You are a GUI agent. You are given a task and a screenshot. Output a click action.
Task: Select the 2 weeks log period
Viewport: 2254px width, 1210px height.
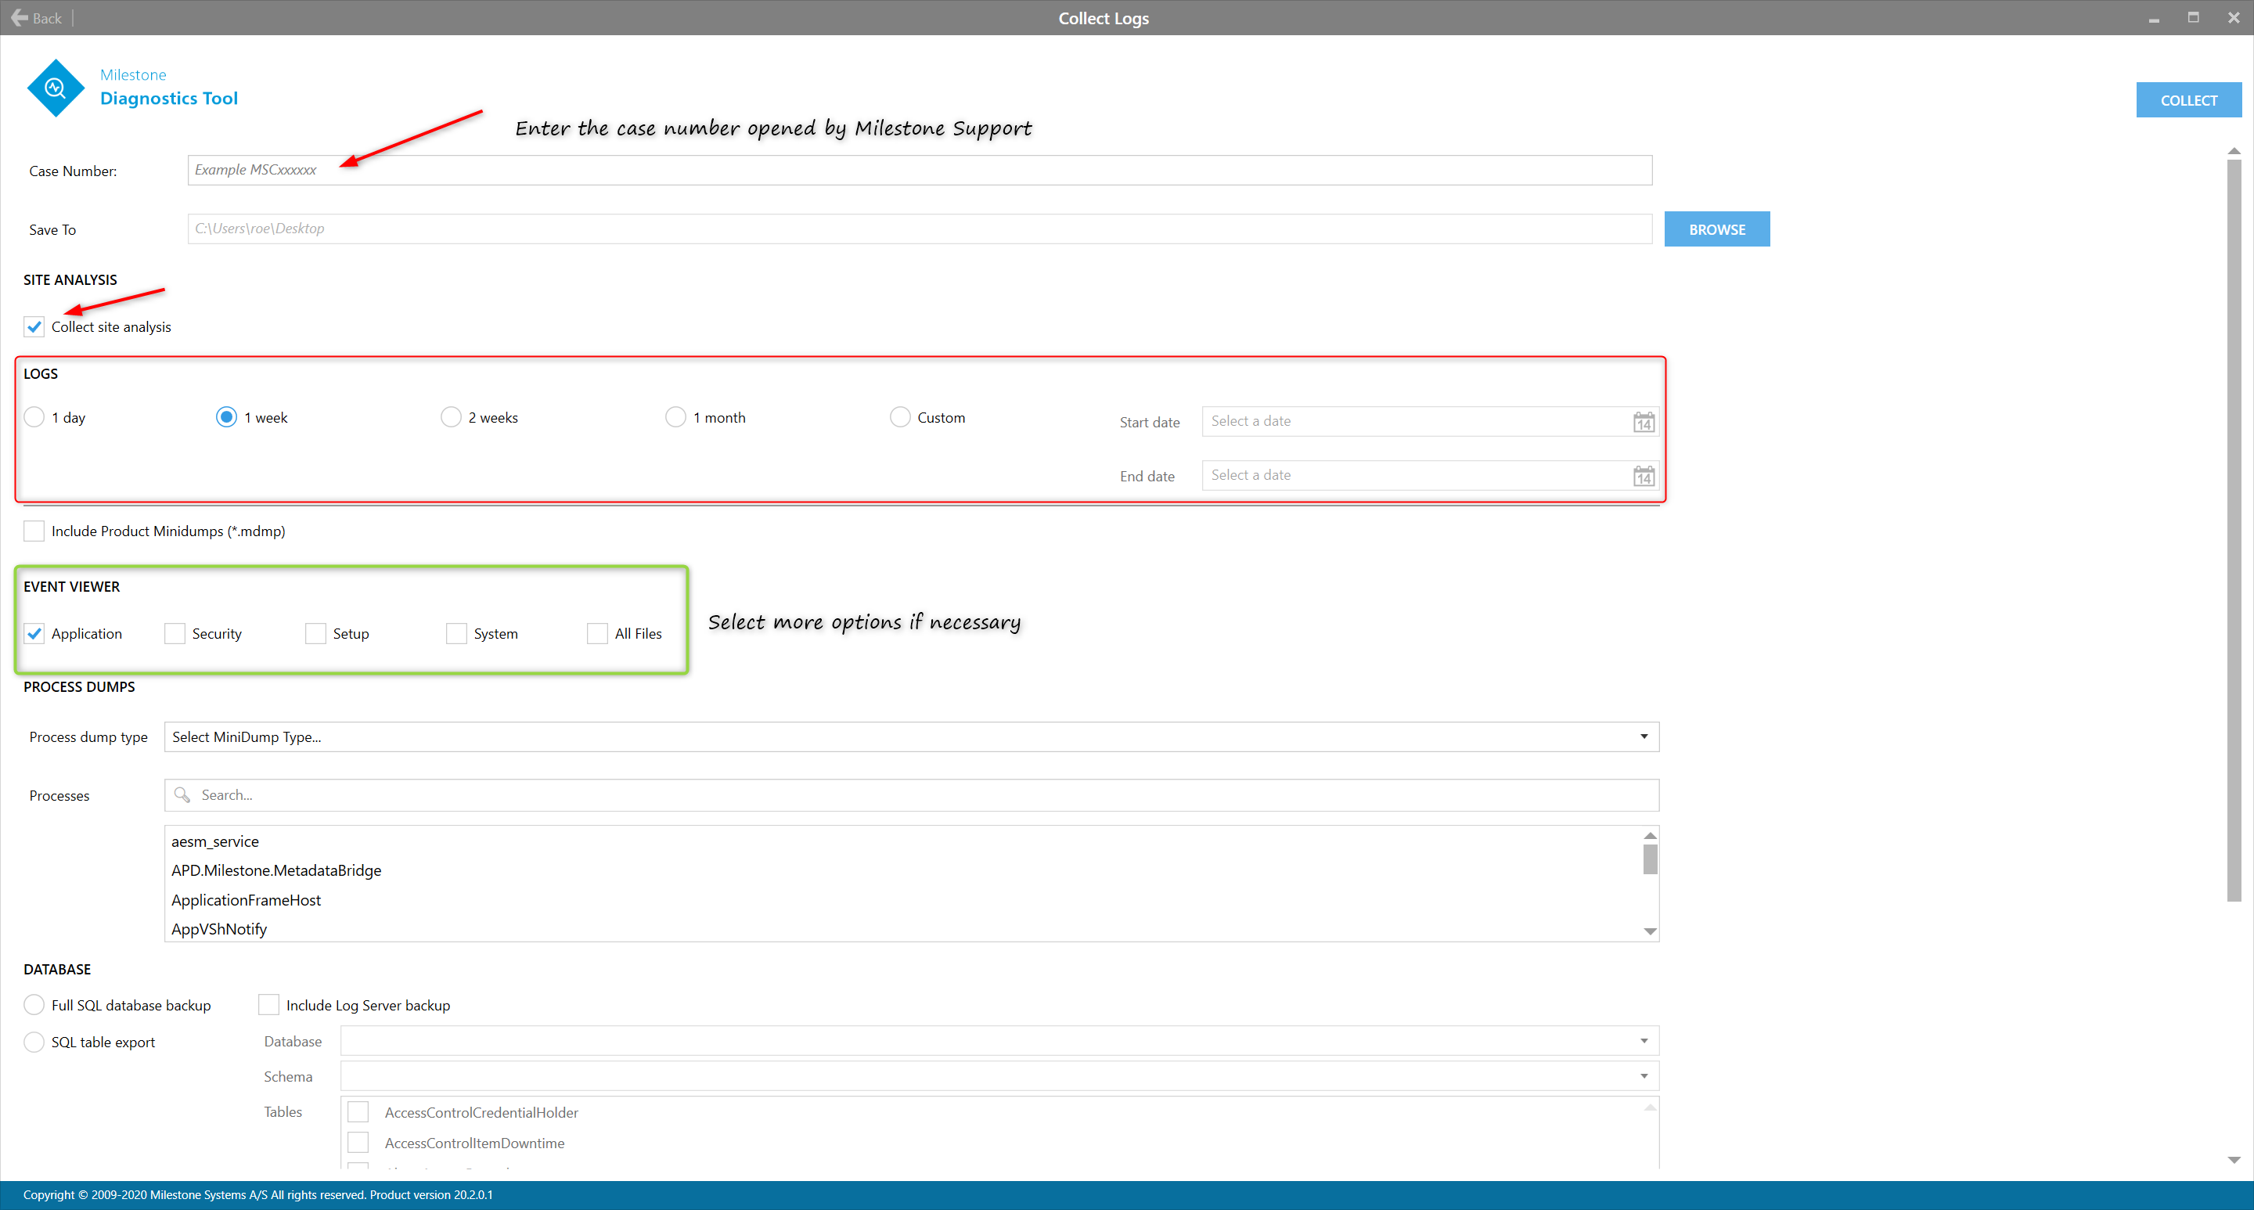(451, 417)
